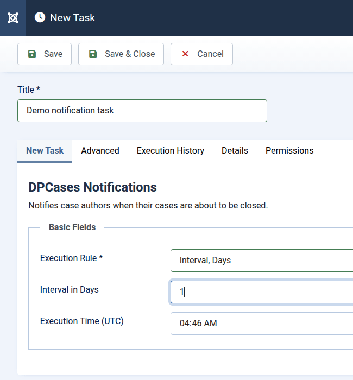Switch to the Advanced tab

[x=100, y=151]
